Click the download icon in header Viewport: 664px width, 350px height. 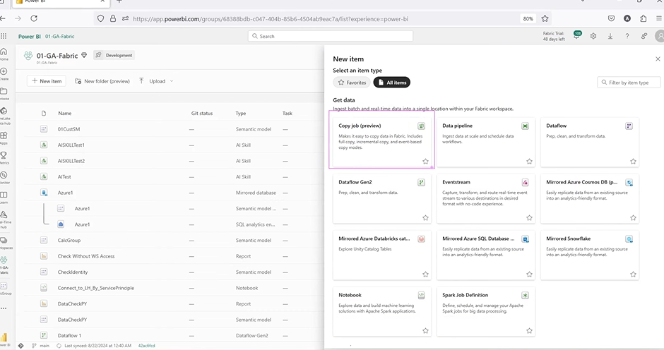(610, 36)
